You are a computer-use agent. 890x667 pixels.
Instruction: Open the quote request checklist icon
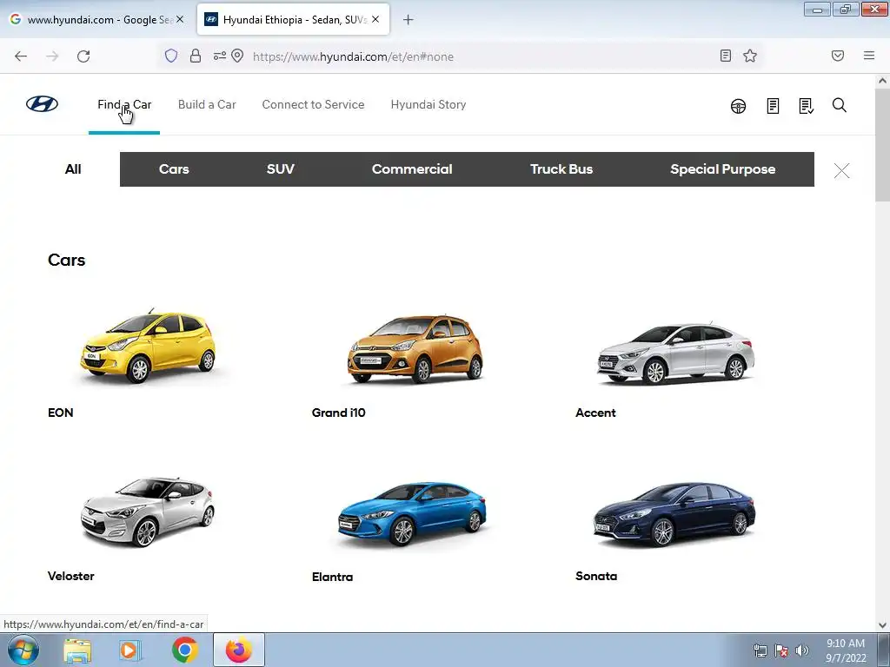coord(806,106)
